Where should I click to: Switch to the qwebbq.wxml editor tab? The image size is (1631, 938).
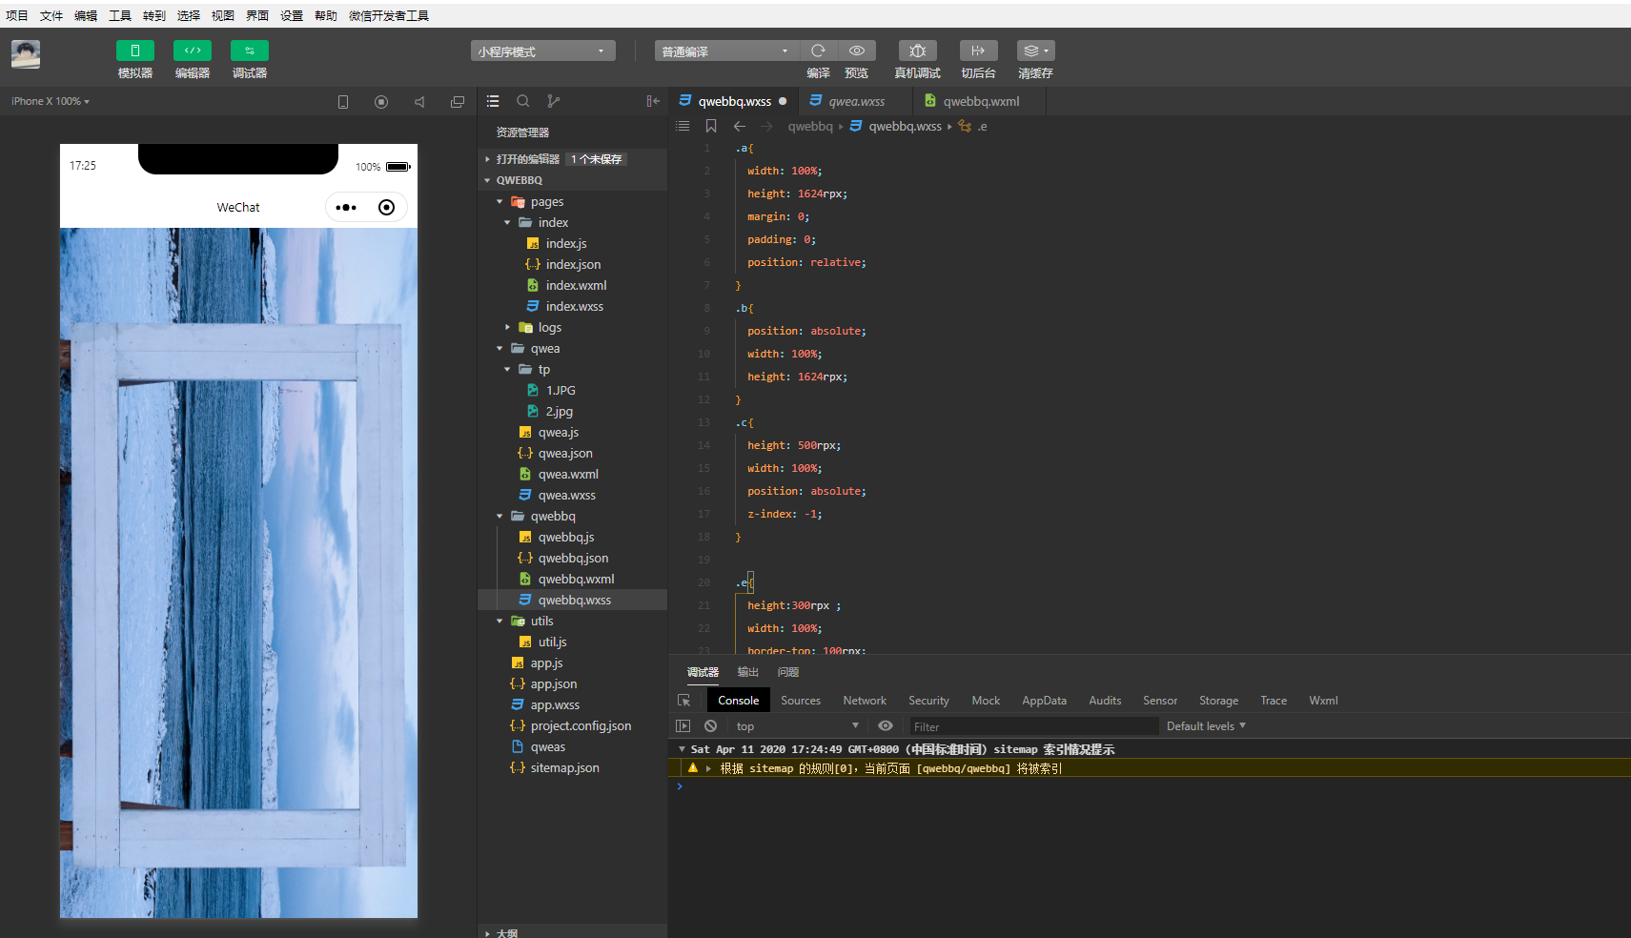981,101
